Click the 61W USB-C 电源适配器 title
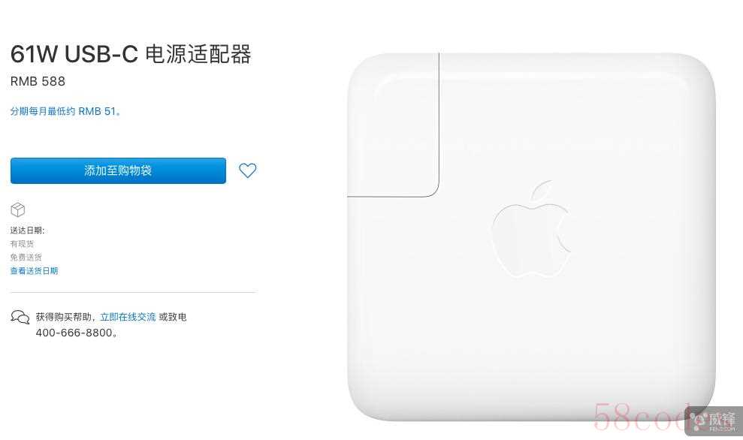Screen dimensions: 743x440 pyautogui.click(x=131, y=54)
